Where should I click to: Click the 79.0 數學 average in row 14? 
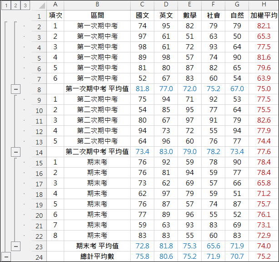pos(189,152)
